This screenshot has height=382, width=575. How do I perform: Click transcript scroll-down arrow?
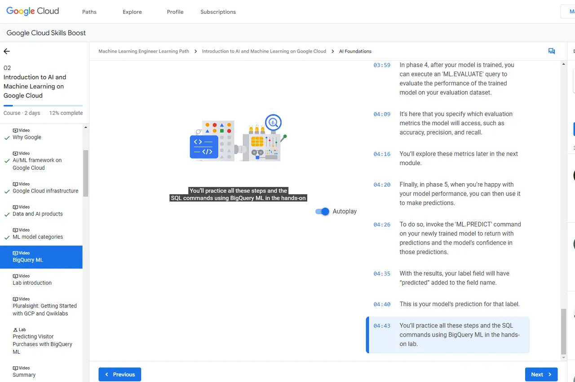(x=564, y=358)
